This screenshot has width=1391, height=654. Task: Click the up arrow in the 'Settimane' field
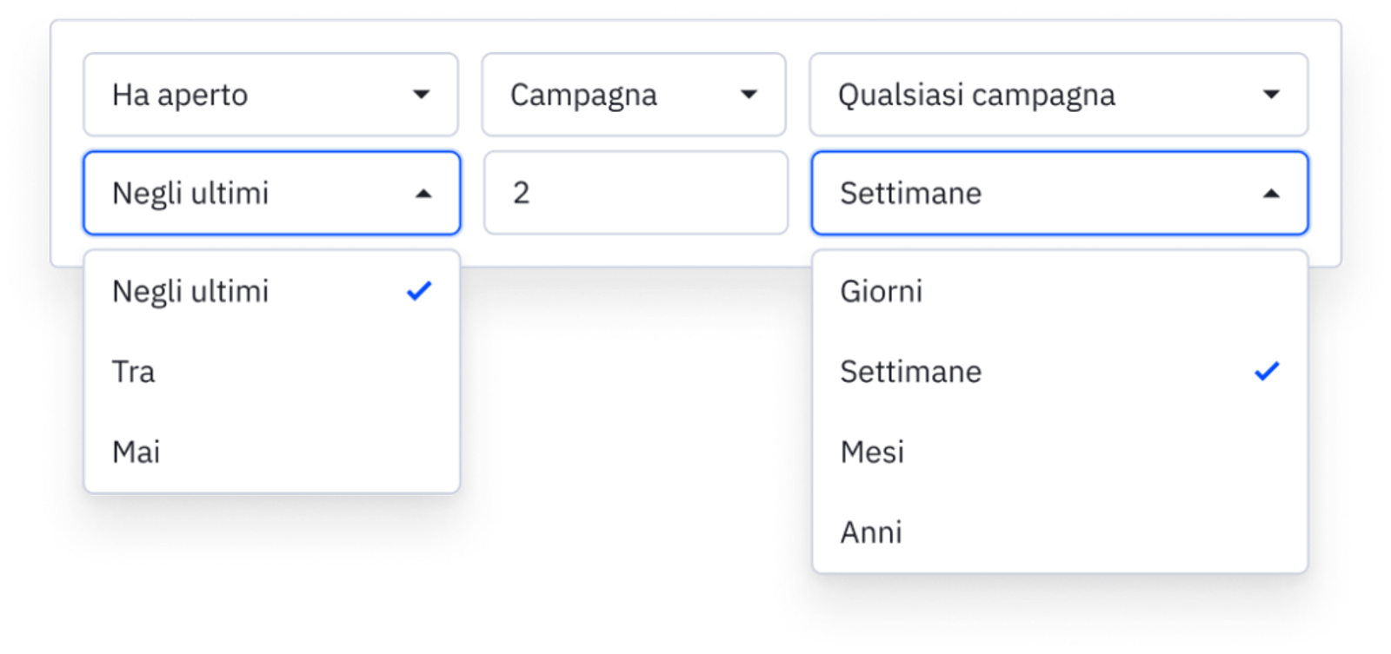(x=1271, y=194)
